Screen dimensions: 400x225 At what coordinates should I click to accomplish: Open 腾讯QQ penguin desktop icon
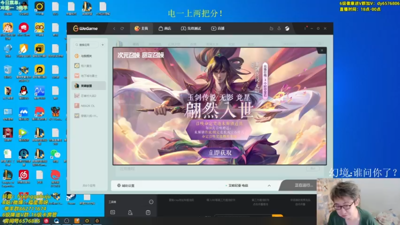23,92
